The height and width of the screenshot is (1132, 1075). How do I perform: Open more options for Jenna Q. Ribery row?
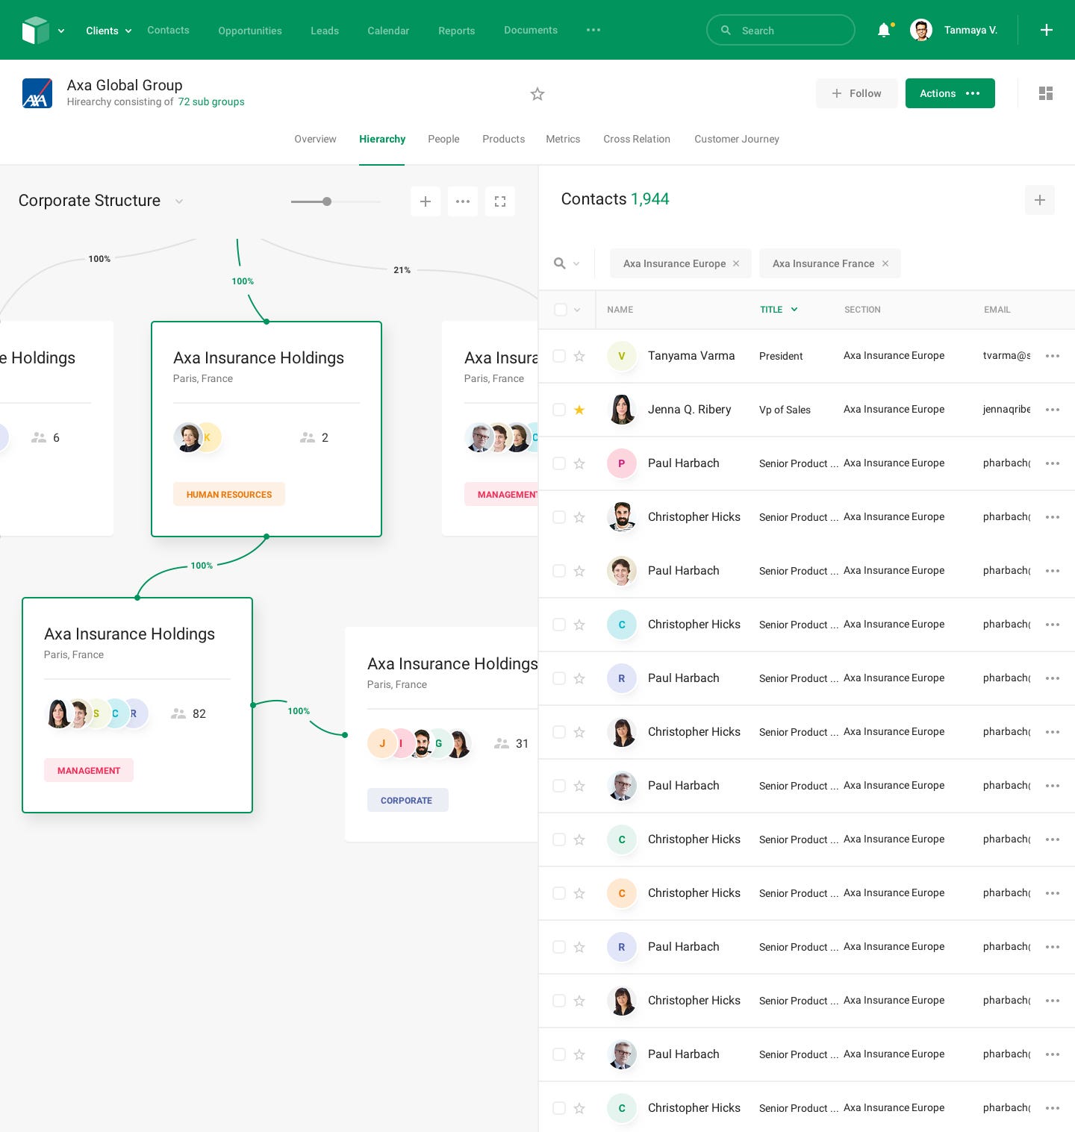(x=1053, y=410)
